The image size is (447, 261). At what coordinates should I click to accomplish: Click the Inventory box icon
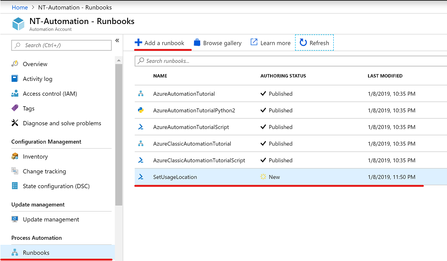pyautogui.click(x=15, y=156)
